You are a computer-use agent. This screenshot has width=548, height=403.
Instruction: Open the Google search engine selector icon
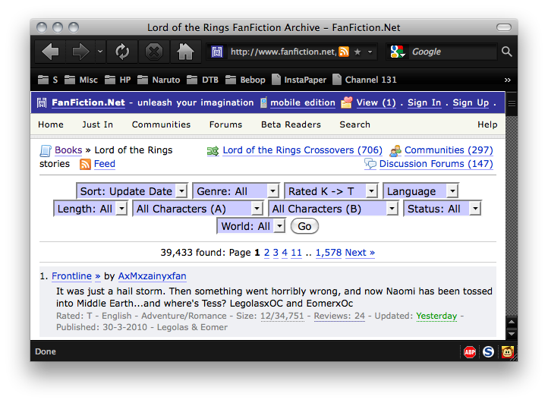tap(398, 52)
